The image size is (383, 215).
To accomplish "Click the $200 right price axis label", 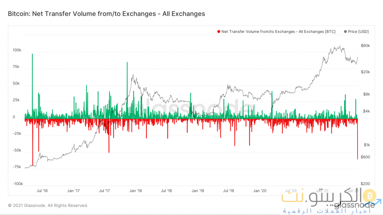I will point(365,184).
